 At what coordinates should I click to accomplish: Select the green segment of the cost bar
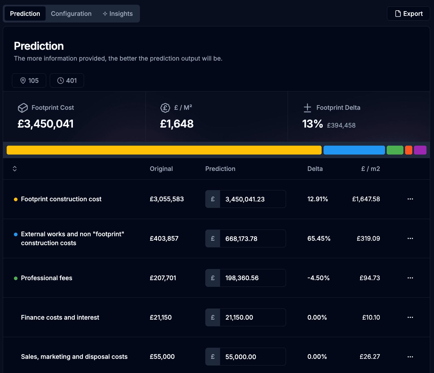click(395, 150)
